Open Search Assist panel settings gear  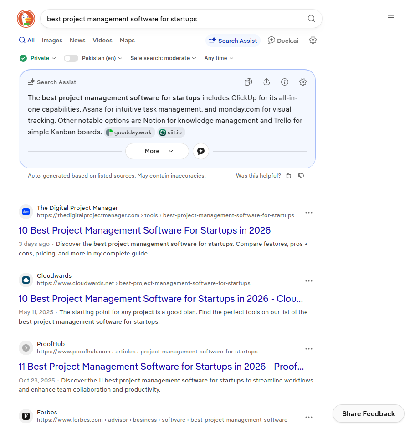[302, 82]
